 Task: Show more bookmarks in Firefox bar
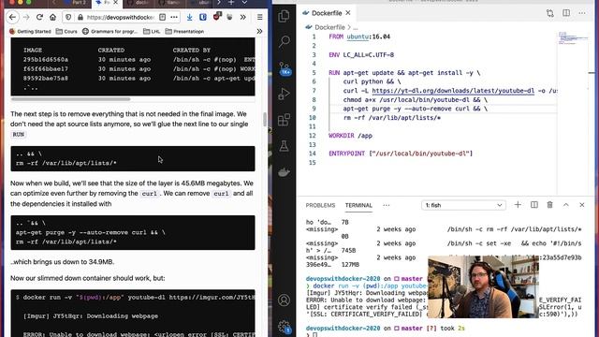click(259, 31)
